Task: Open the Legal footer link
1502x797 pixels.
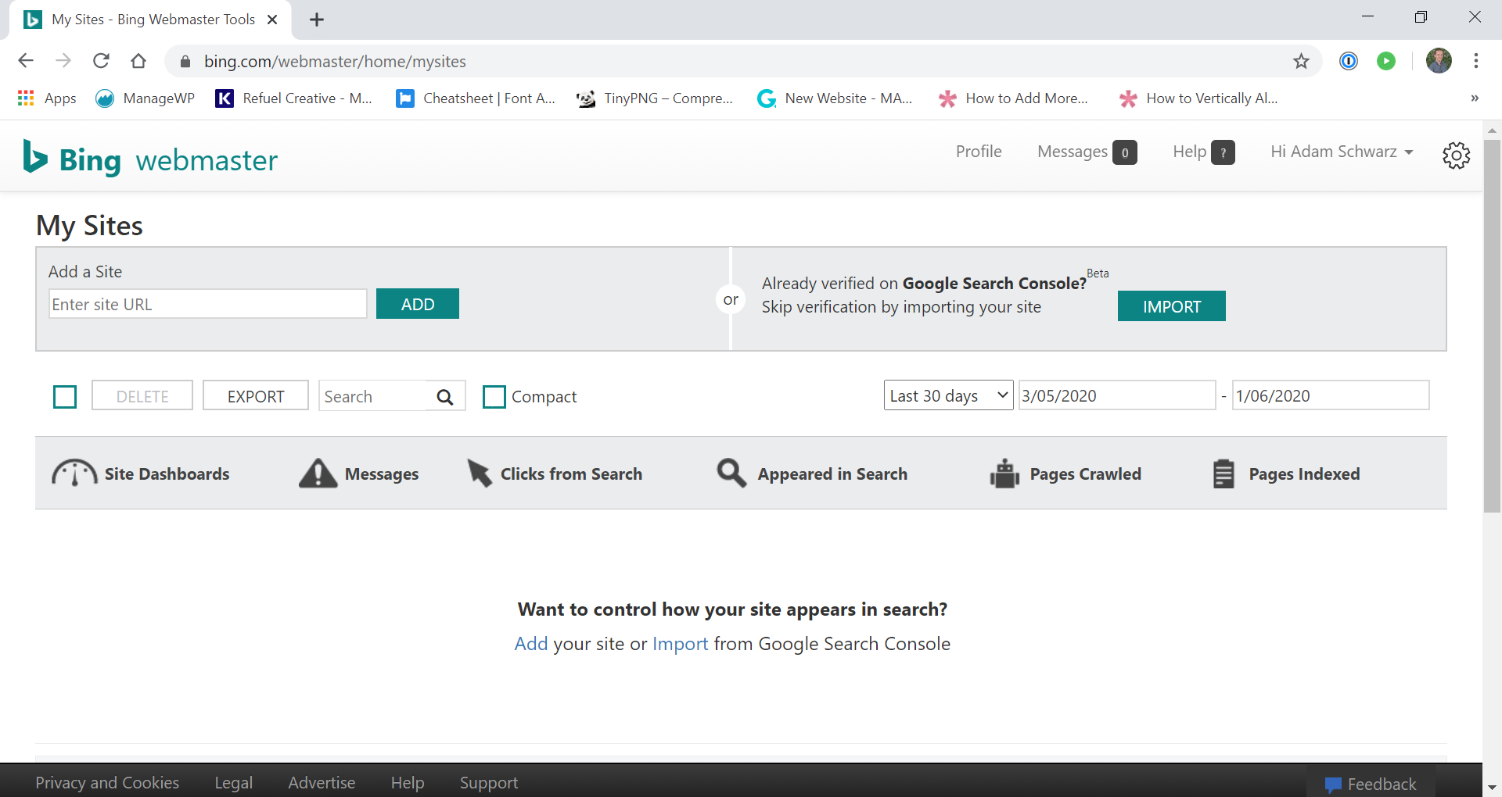Action: point(234,782)
